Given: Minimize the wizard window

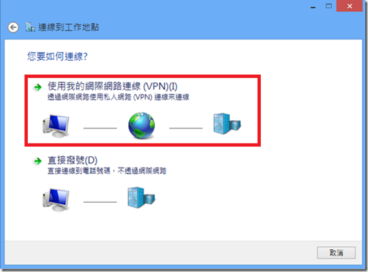Looking at the screenshot, I should point(313,6).
